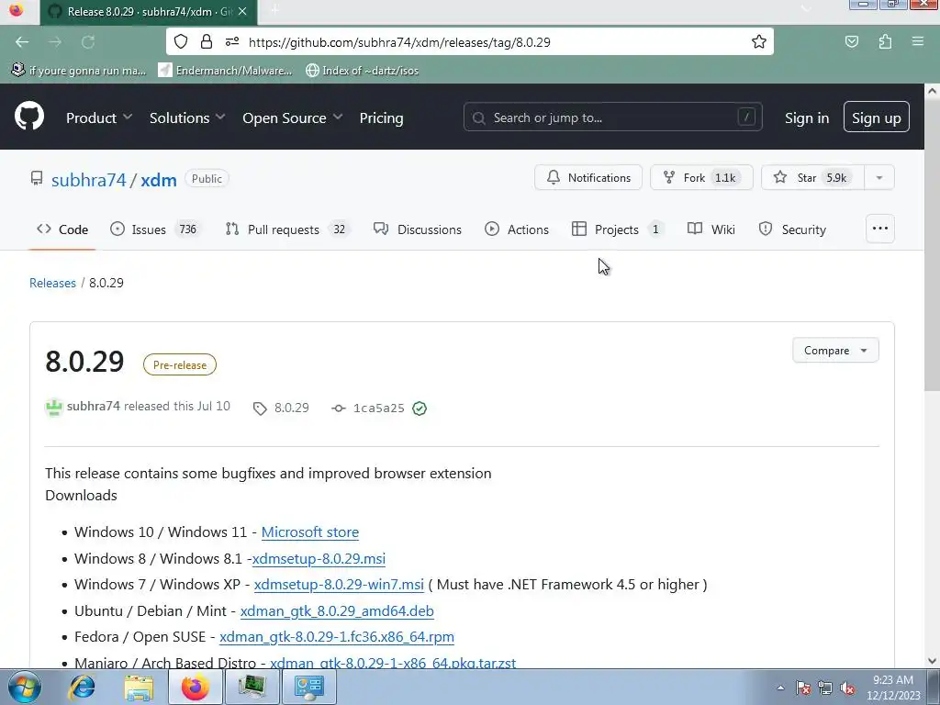Download xdmsetup-8.0.29.msi
940x705 pixels.
click(319, 558)
